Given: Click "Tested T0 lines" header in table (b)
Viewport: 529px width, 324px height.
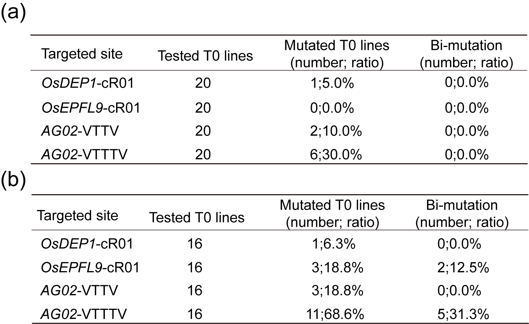Looking at the screenshot, I should click(197, 217).
